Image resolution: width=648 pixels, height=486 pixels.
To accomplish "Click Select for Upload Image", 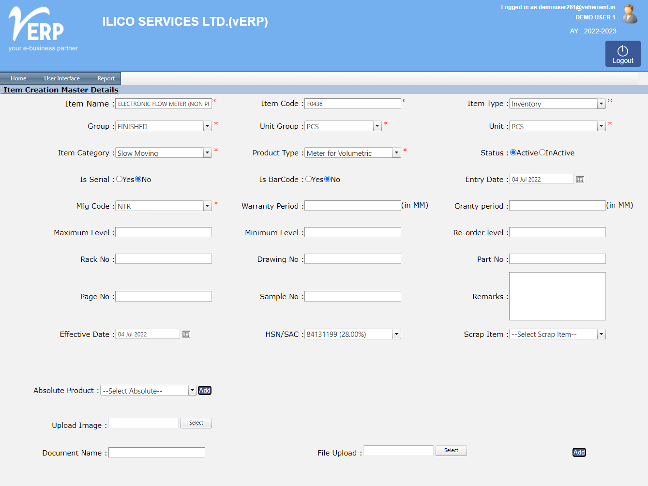I will pyautogui.click(x=196, y=423).
